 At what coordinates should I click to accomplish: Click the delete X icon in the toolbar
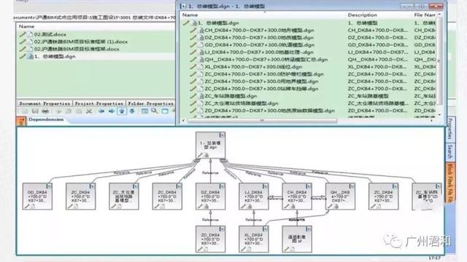tap(89, 111)
